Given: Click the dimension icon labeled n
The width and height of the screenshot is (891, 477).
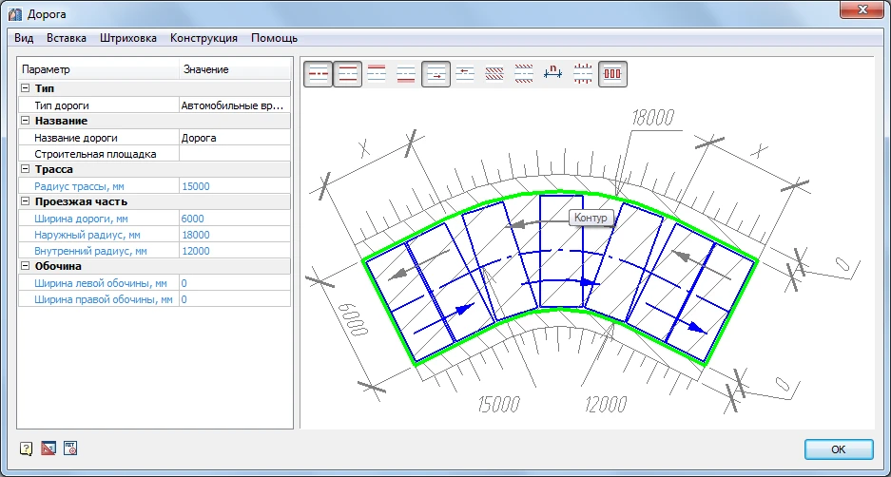Looking at the screenshot, I should pyautogui.click(x=553, y=74).
